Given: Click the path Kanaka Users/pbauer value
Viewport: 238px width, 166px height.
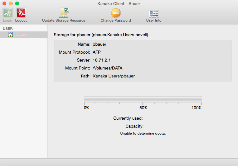Looking at the screenshot, I should 114,76.
